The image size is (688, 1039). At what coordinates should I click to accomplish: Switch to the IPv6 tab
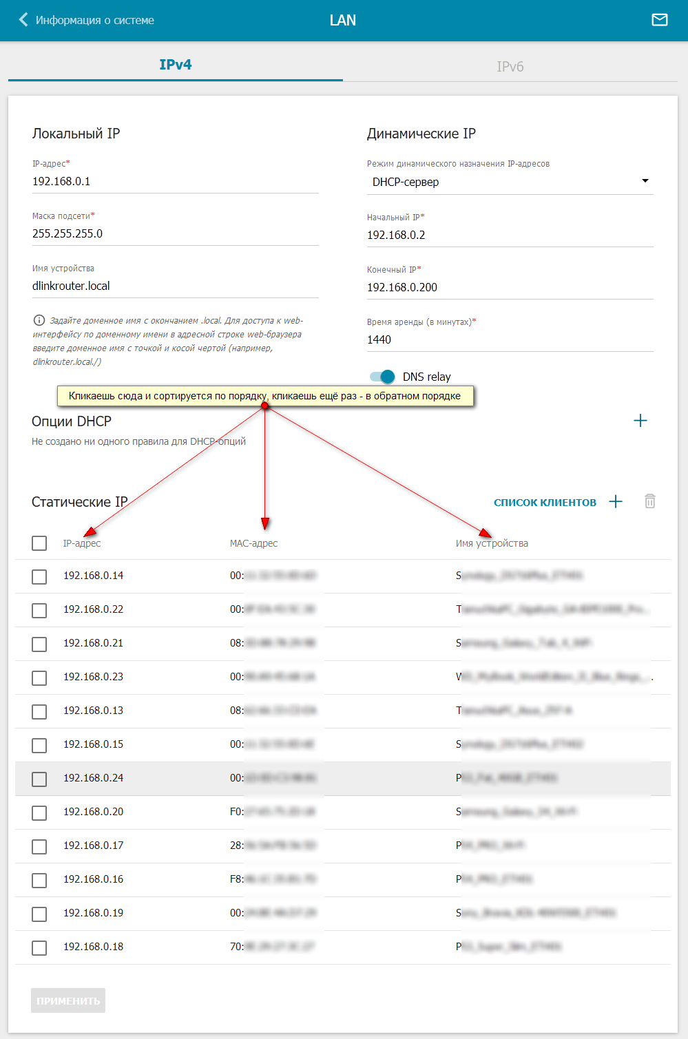(x=510, y=66)
